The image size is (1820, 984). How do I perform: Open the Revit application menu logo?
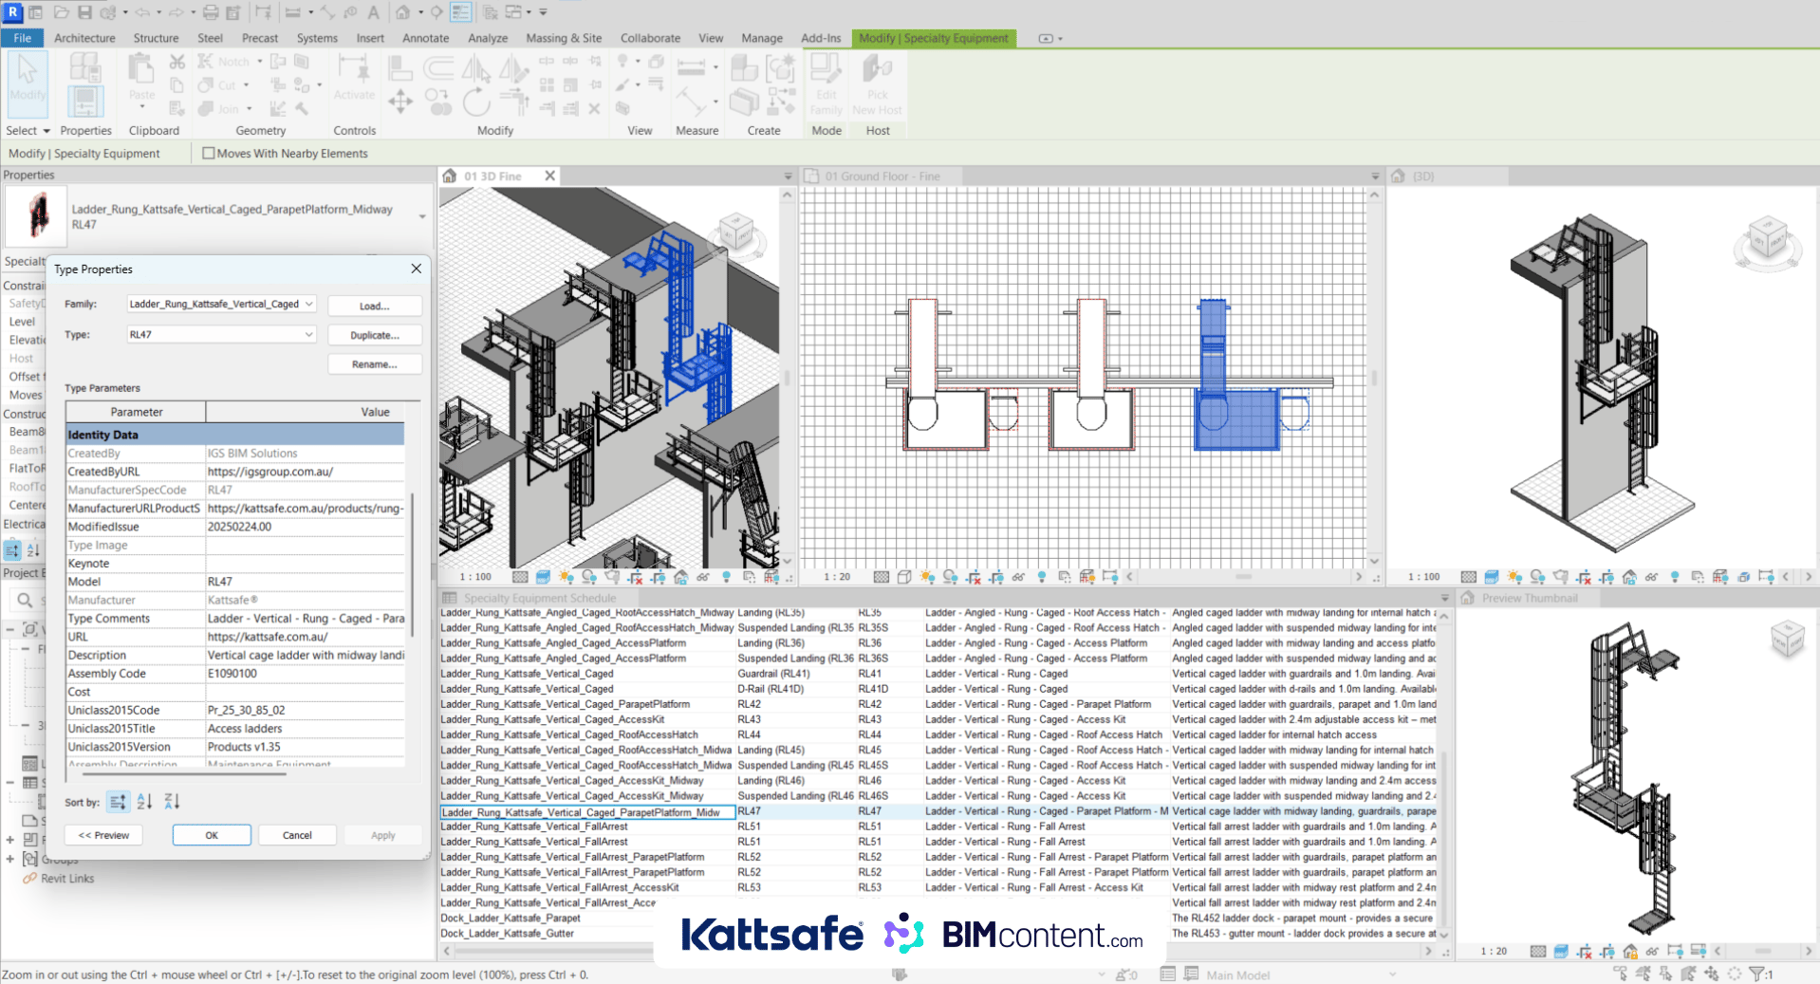tap(13, 12)
